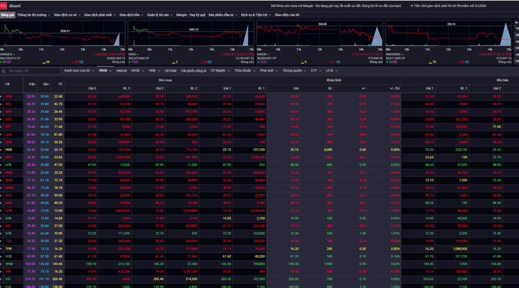This screenshot has height=288, width=519.
Task: Click the magnifier icon in the search box
Action: tap(4, 71)
